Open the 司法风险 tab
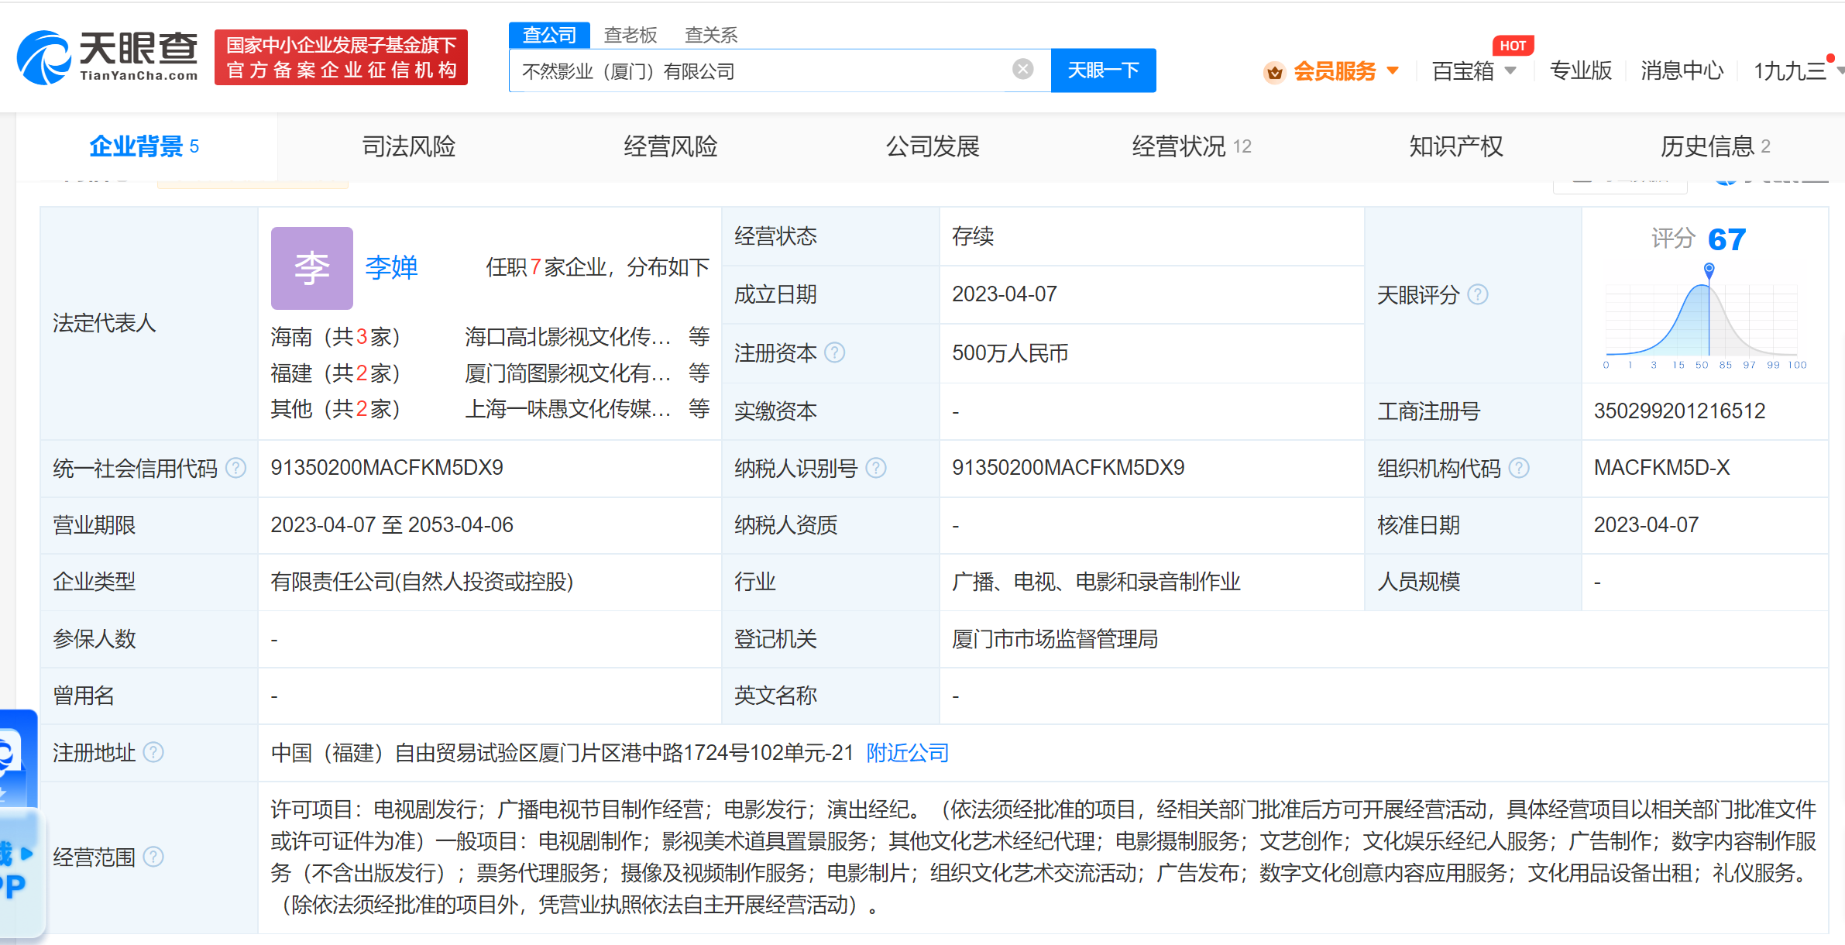The width and height of the screenshot is (1845, 945). pos(409,146)
